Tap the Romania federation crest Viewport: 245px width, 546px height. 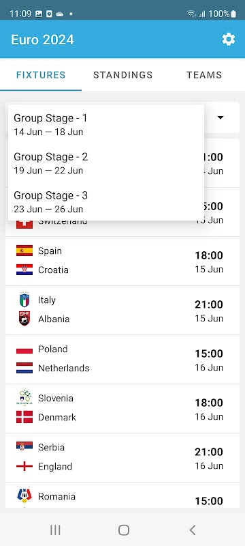(x=24, y=496)
